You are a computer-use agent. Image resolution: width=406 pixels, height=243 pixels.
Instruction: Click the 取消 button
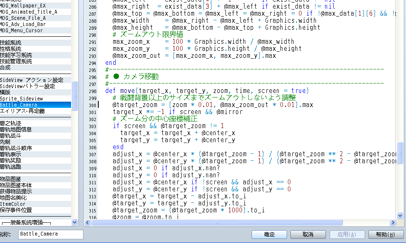(308, 234)
